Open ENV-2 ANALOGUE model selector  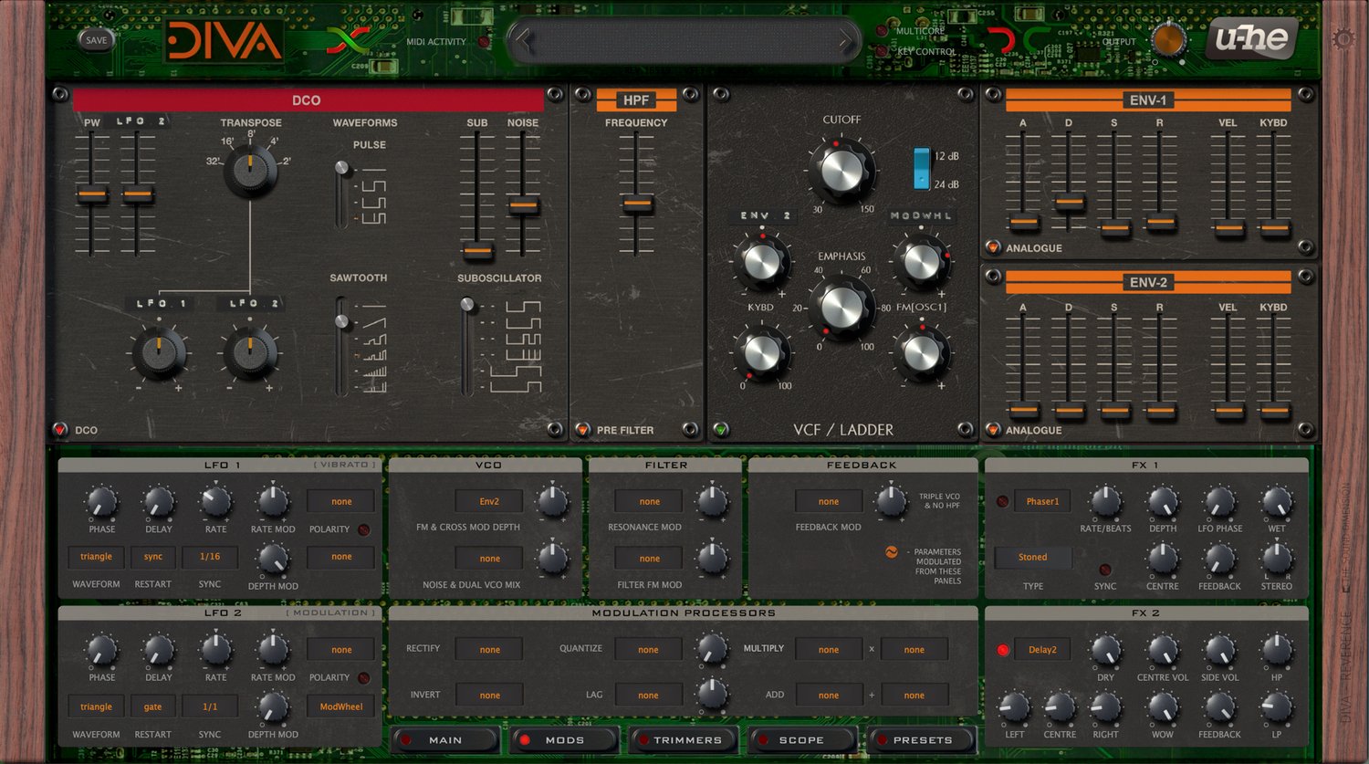click(993, 429)
